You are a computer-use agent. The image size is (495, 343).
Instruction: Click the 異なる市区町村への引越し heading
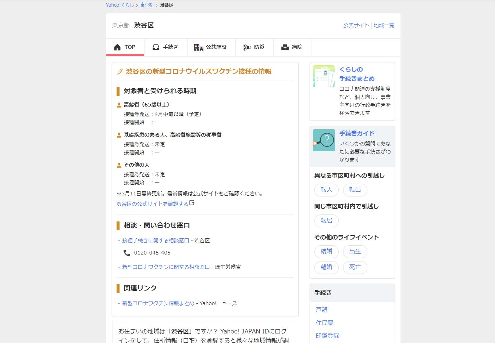[x=349, y=176]
